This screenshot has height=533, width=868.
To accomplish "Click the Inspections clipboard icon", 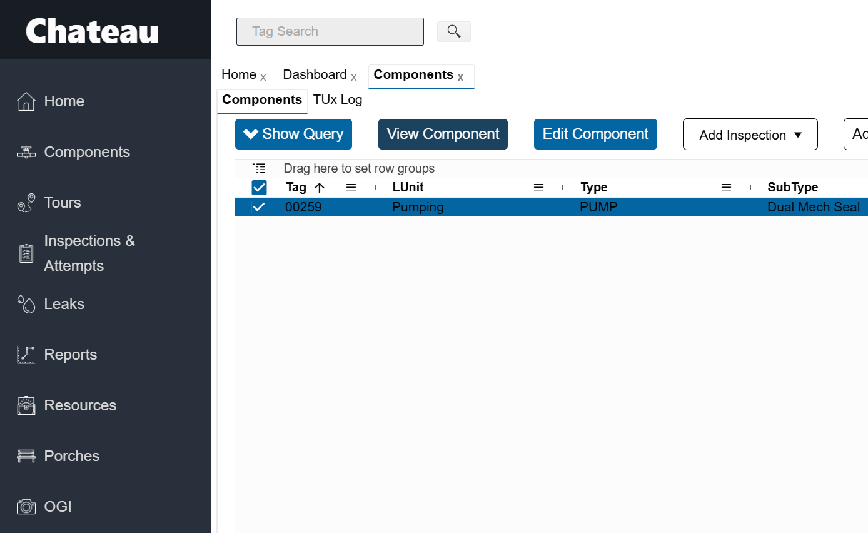I will coord(26,253).
